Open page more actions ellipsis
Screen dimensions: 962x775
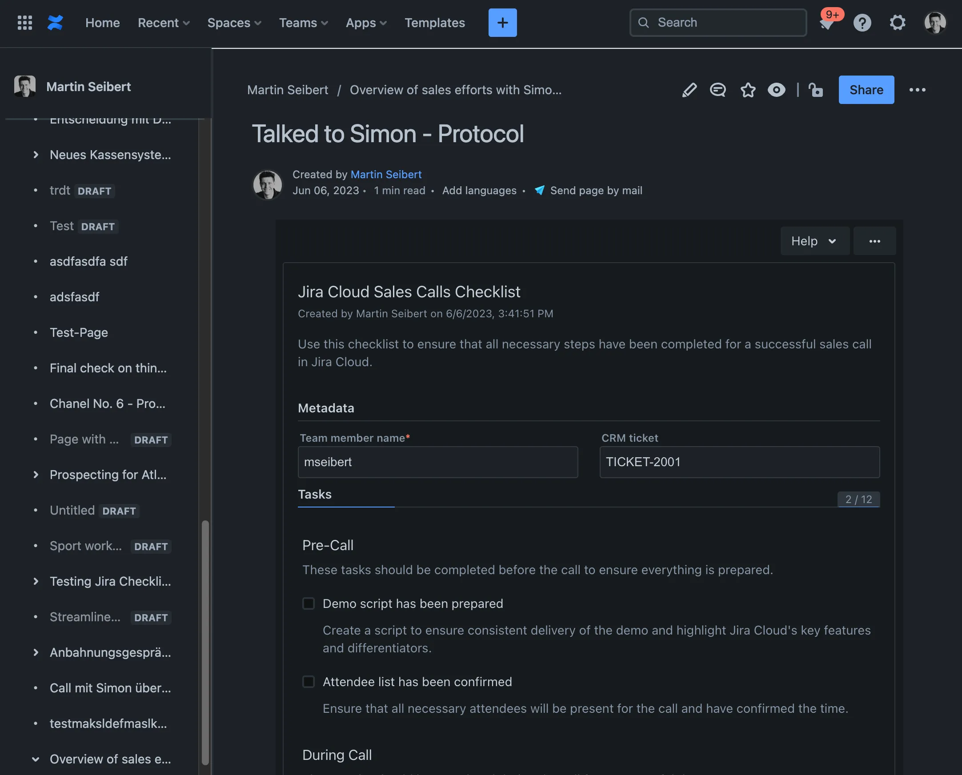[918, 90]
